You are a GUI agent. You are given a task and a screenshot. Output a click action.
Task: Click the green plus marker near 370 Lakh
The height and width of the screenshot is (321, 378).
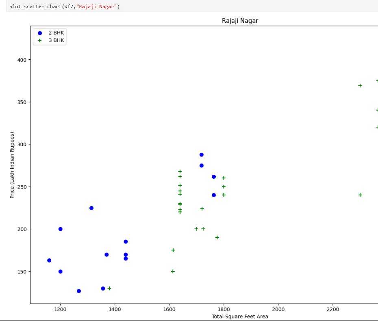[x=360, y=85]
